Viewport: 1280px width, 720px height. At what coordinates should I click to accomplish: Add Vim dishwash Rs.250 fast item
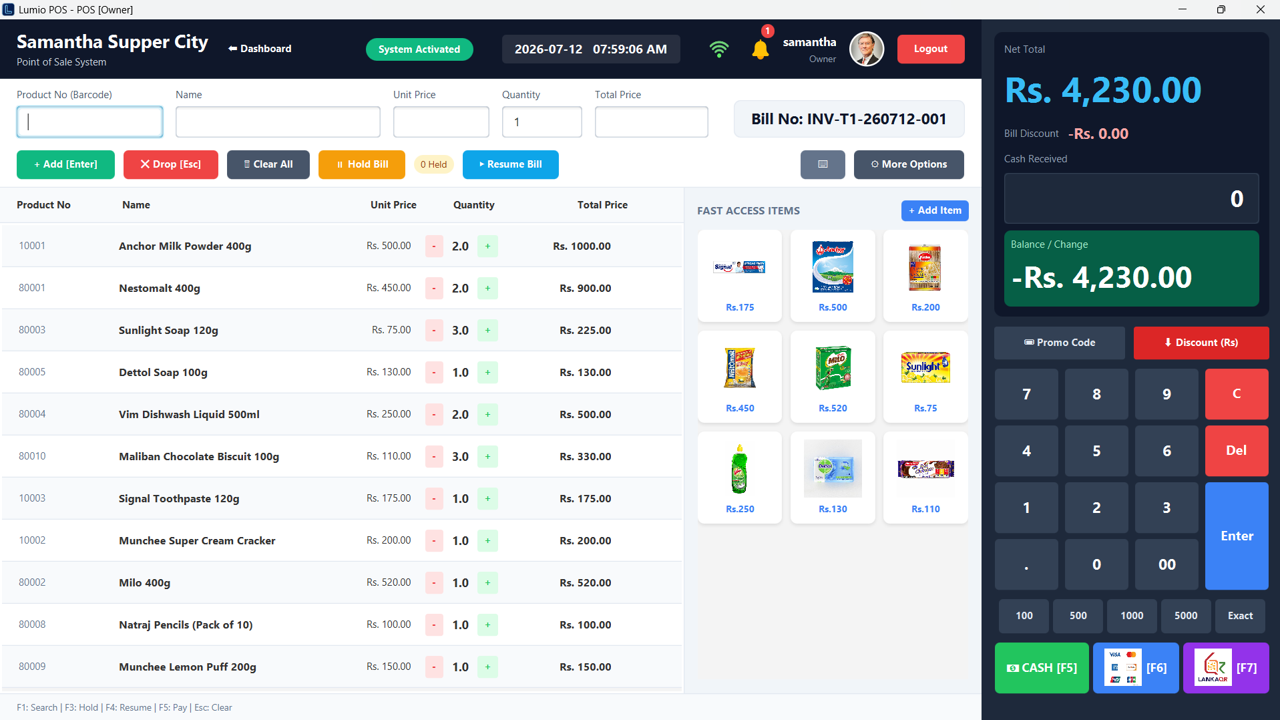coord(740,477)
